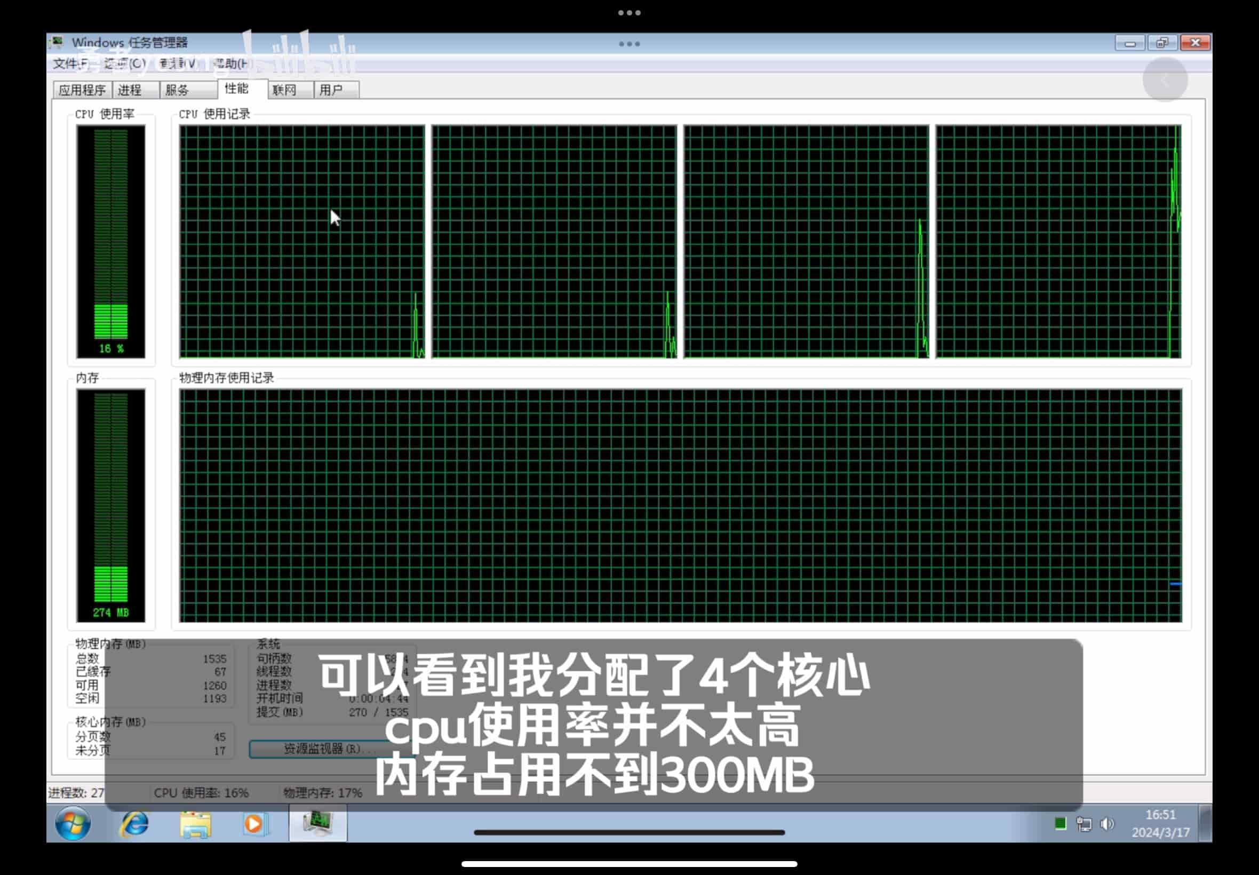Click the green CPU meter tray icon
The height and width of the screenshot is (875, 1259).
click(x=1060, y=823)
